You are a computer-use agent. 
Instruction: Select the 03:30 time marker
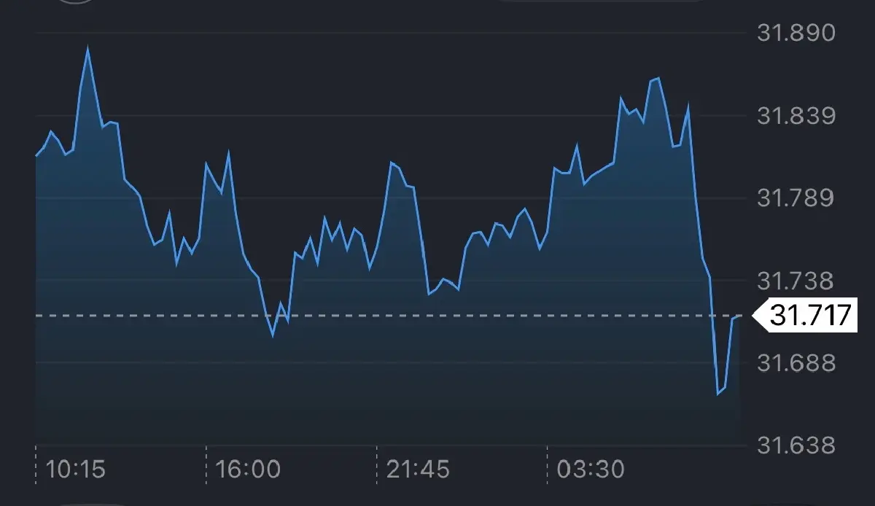(591, 469)
